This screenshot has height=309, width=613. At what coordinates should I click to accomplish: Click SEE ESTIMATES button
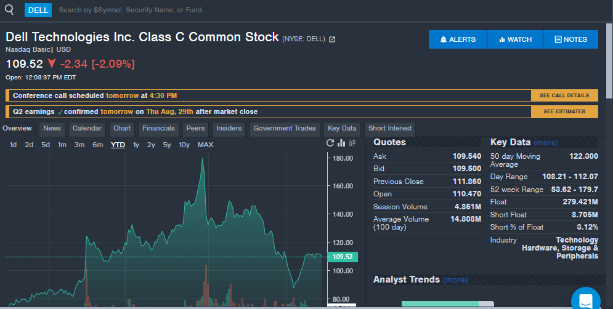tap(564, 111)
